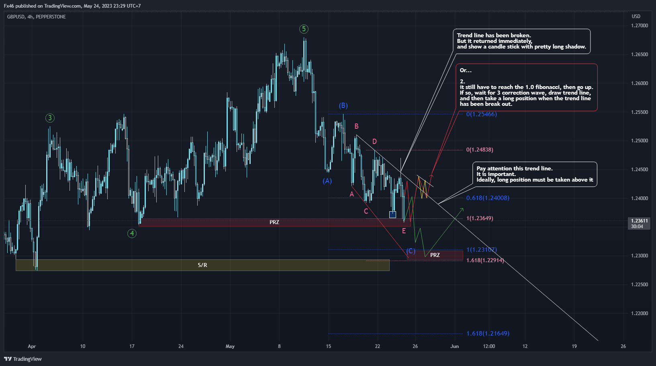Screen dimensions: 656x366
Task: Click the 1.26000 price axis label
Action: point(640,83)
